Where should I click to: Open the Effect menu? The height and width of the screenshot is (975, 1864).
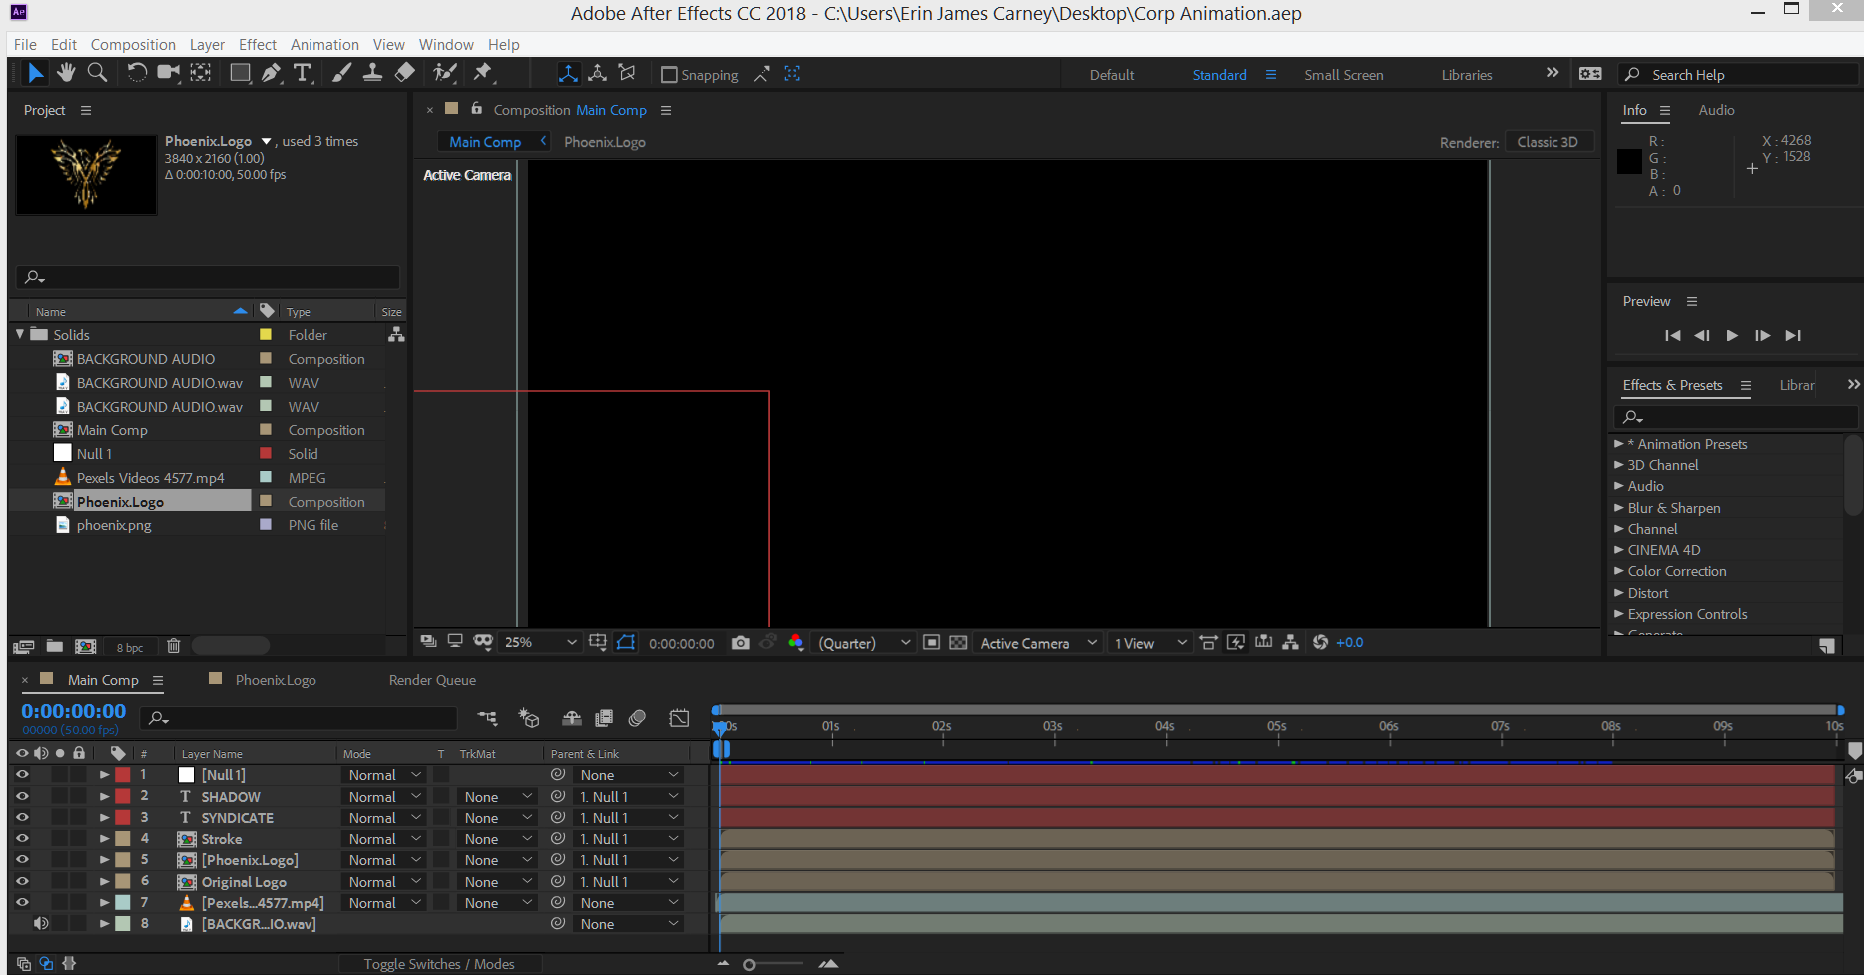tap(258, 44)
